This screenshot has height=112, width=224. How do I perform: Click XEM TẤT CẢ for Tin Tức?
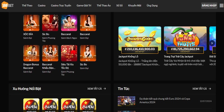point(202,89)
